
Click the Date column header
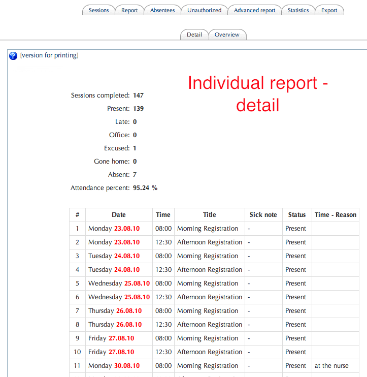119,215
